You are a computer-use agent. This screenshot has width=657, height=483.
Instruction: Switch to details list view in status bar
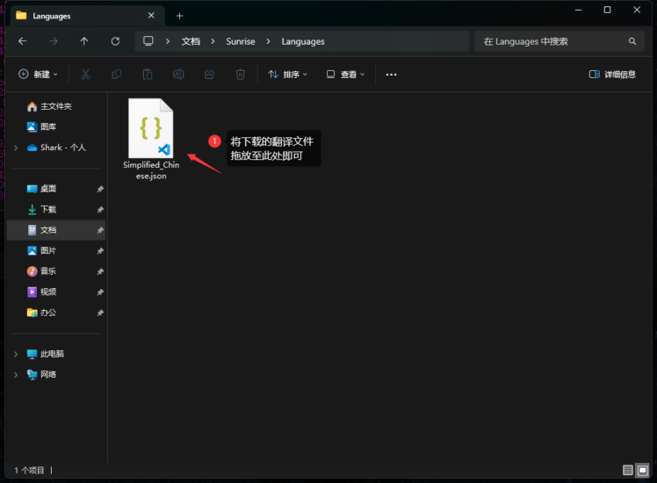[x=628, y=470]
